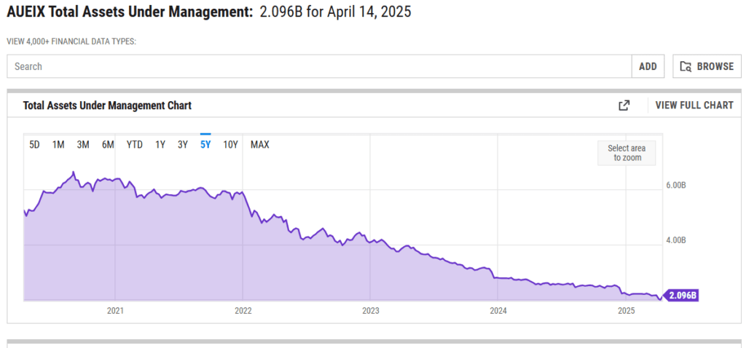This screenshot has width=746, height=348.
Task: Show MAX time range
Action: pyautogui.click(x=259, y=144)
